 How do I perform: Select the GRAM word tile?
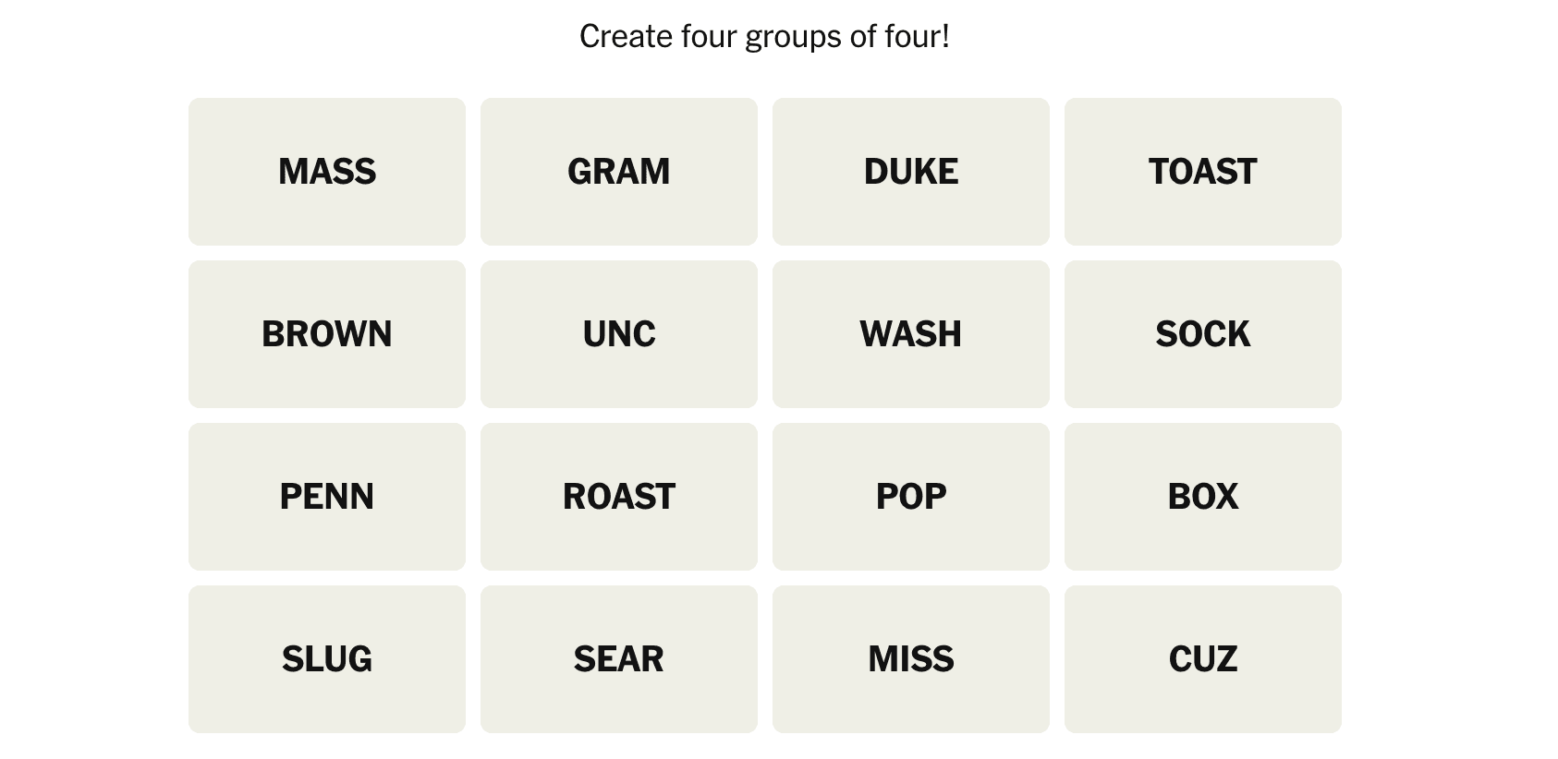coord(618,172)
